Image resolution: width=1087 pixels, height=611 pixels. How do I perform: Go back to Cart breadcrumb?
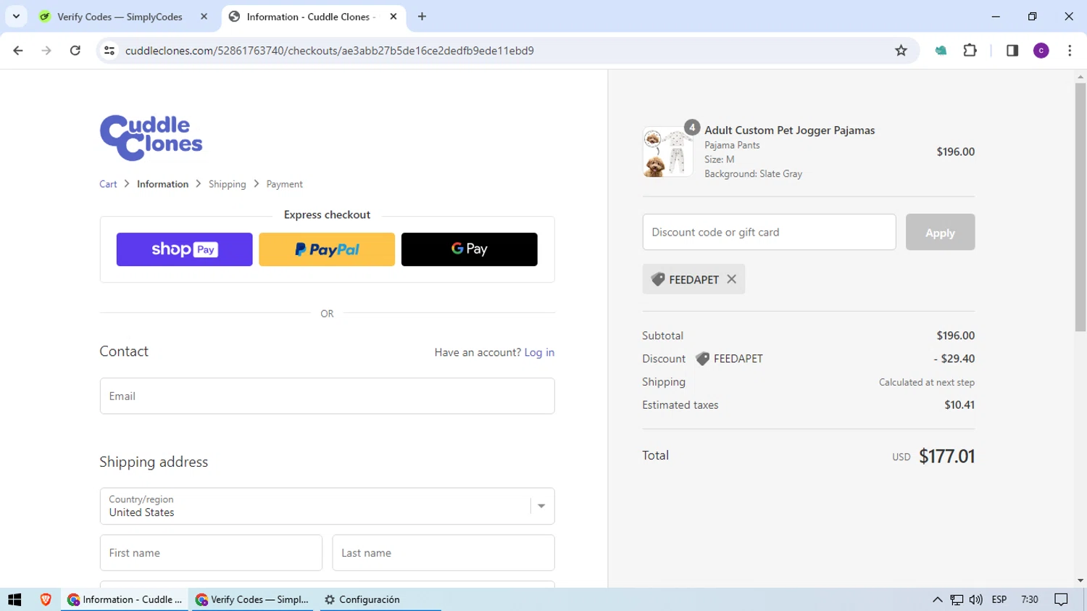[x=108, y=184]
